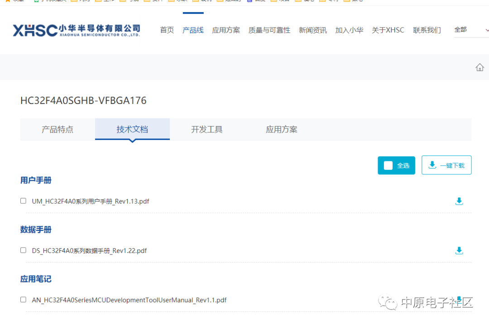
Task: Switch to the 技术文档 tab
Action: click(132, 129)
